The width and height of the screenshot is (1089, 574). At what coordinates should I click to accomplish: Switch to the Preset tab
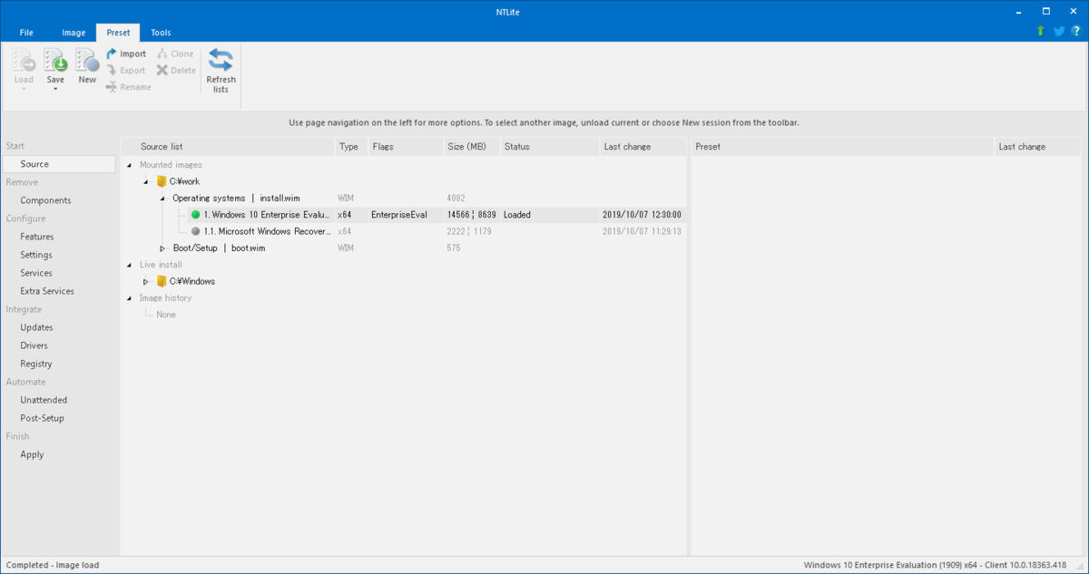click(x=118, y=33)
